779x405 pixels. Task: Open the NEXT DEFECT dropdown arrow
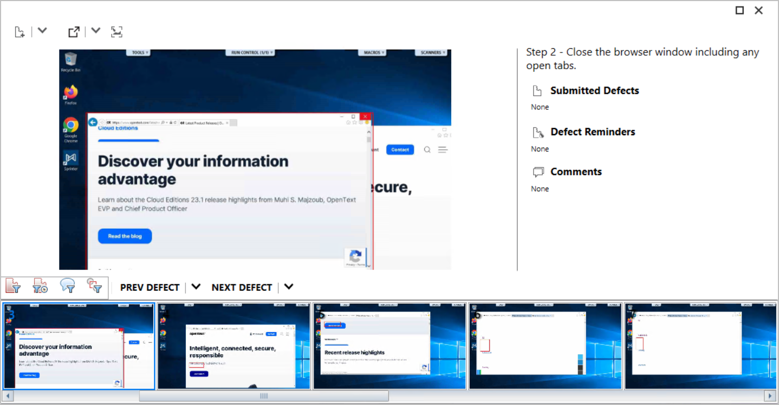pos(289,287)
